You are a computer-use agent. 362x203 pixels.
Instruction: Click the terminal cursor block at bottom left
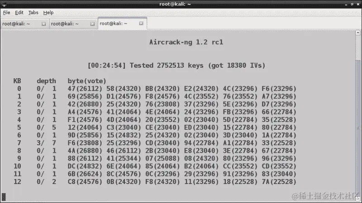[x=4, y=197]
